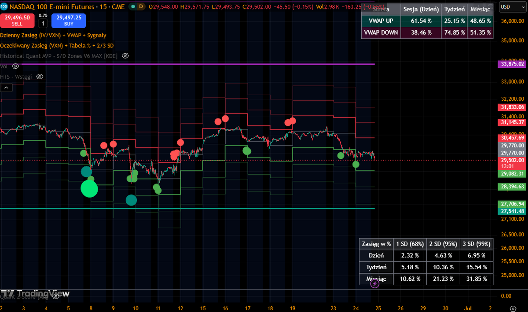Click the NASDAQ 100 symbol logo icon

(x=4, y=7)
